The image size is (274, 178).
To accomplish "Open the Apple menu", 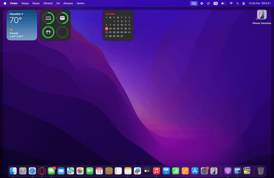I will (x=5, y=3).
